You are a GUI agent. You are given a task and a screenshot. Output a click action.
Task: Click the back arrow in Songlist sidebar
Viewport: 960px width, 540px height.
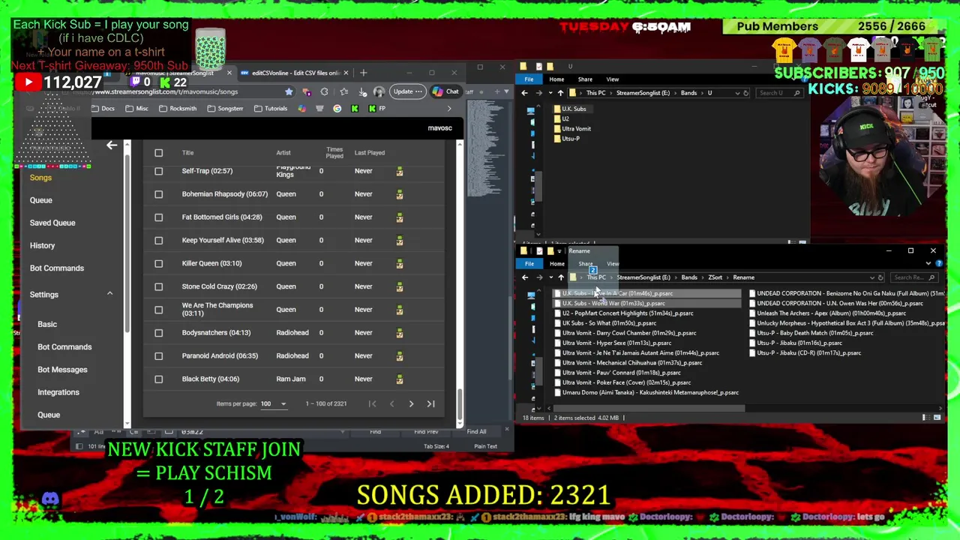tap(112, 145)
